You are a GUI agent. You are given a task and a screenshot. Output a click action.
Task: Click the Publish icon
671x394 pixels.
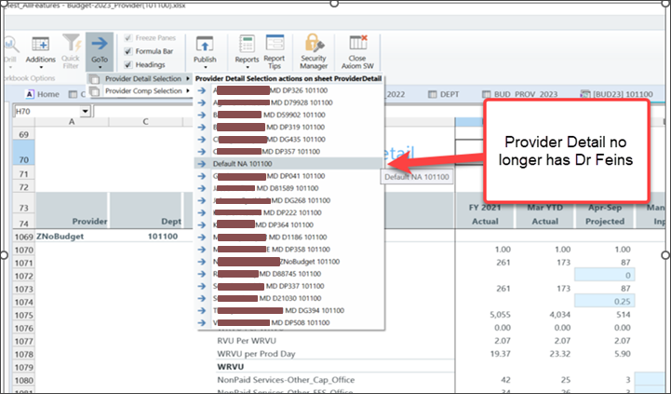(205, 48)
